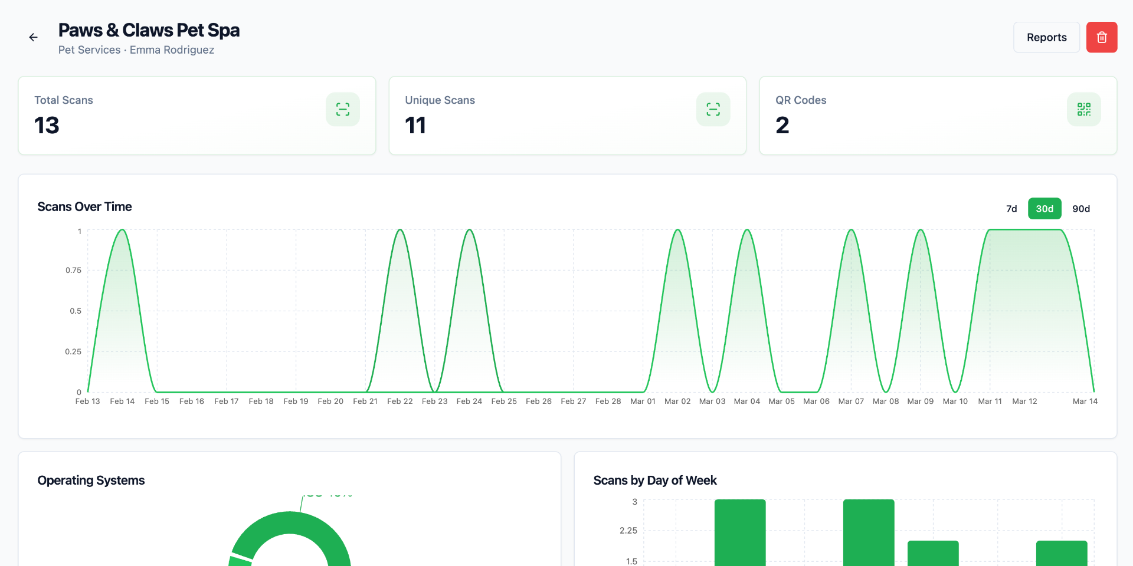Open the Reports page

1047,37
